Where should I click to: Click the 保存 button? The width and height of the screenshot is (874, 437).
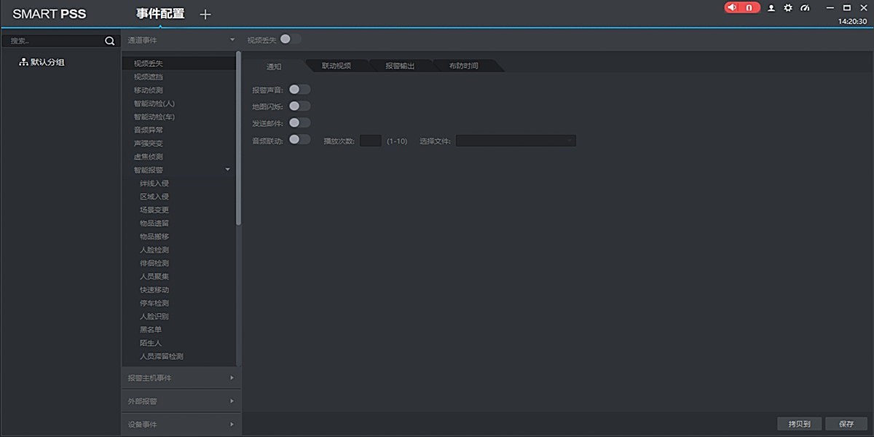tap(846, 424)
